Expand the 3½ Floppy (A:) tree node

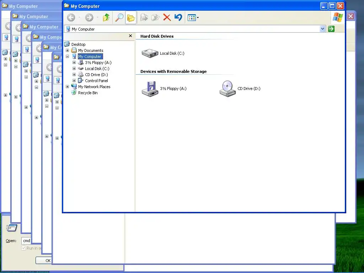[x=74, y=63]
